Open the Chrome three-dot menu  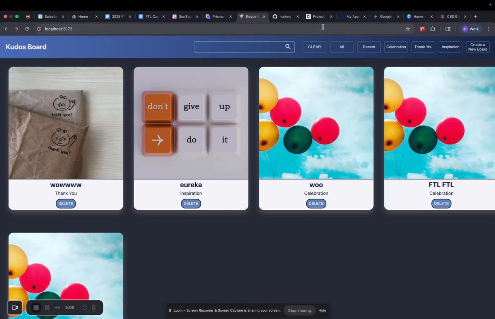(489, 29)
